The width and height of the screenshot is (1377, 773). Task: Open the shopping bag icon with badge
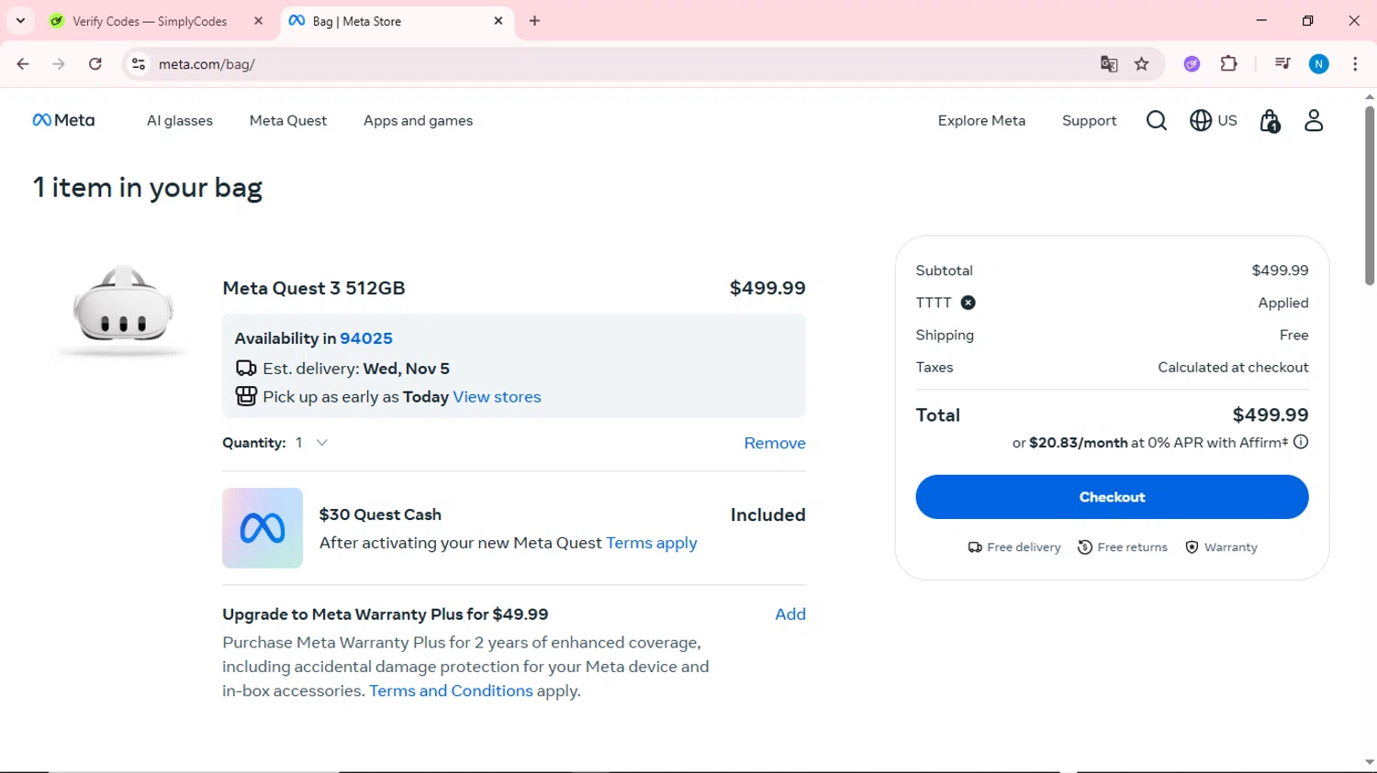(1270, 120)
